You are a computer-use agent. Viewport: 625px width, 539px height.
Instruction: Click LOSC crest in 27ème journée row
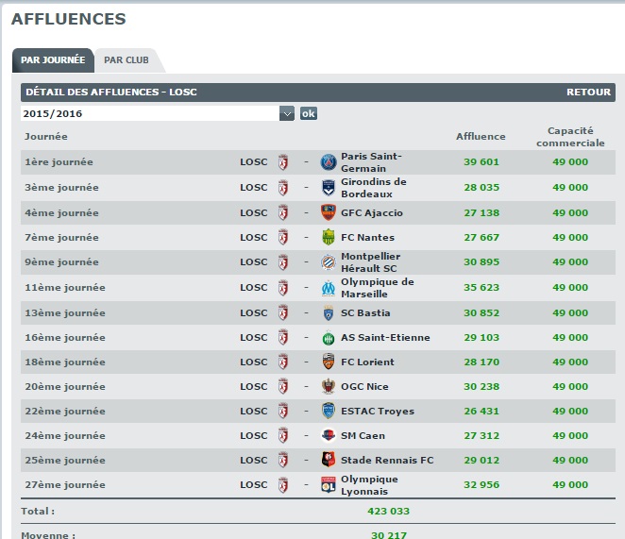click(x=283, y=485)
